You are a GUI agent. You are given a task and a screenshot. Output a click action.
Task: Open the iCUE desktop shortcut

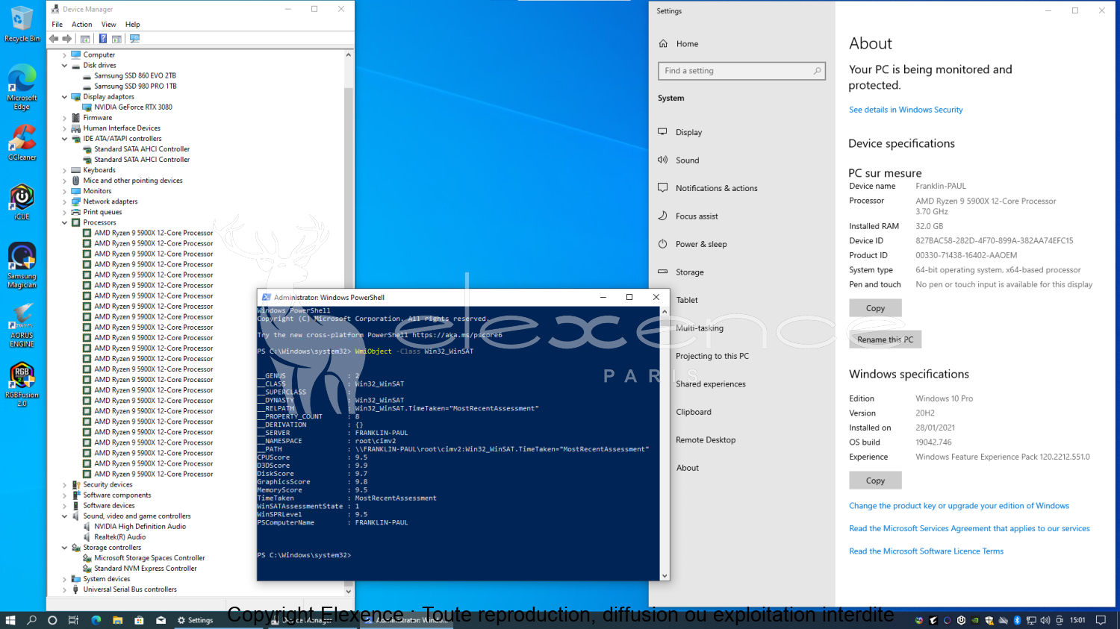(22, 202)
